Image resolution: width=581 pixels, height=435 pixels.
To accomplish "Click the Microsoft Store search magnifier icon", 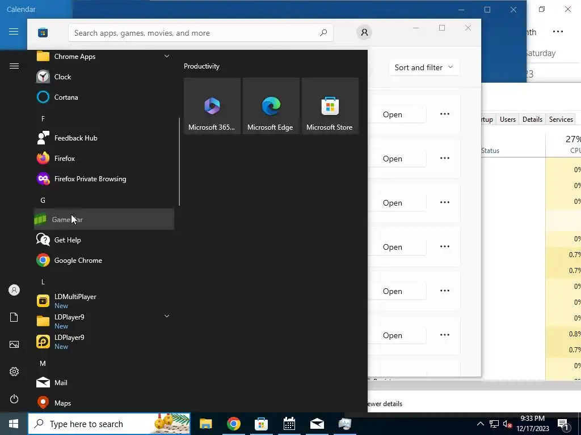I will 323,33.
